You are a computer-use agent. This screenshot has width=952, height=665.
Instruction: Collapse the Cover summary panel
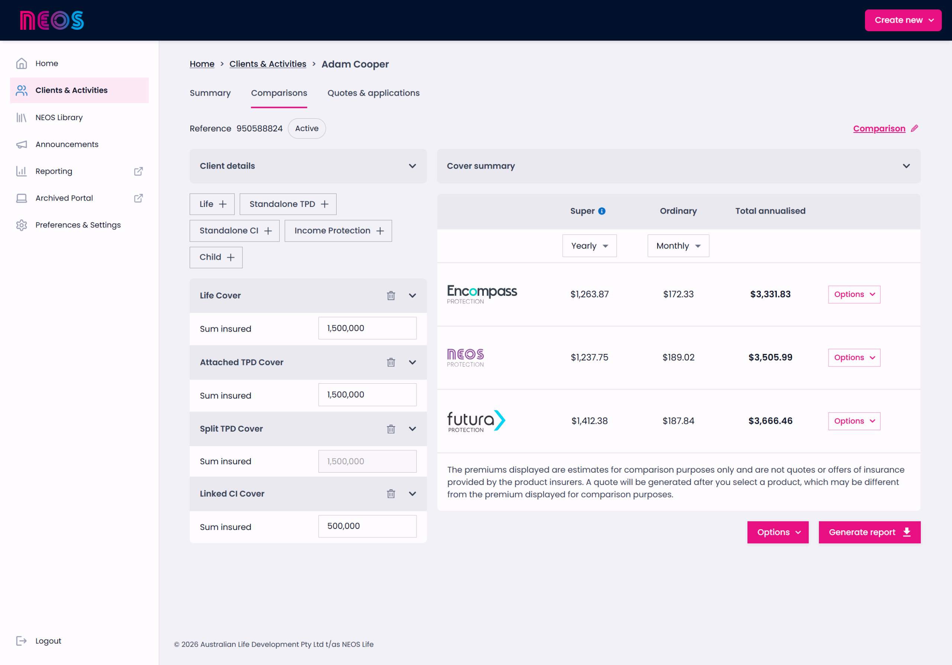click(x=679, y=166)
